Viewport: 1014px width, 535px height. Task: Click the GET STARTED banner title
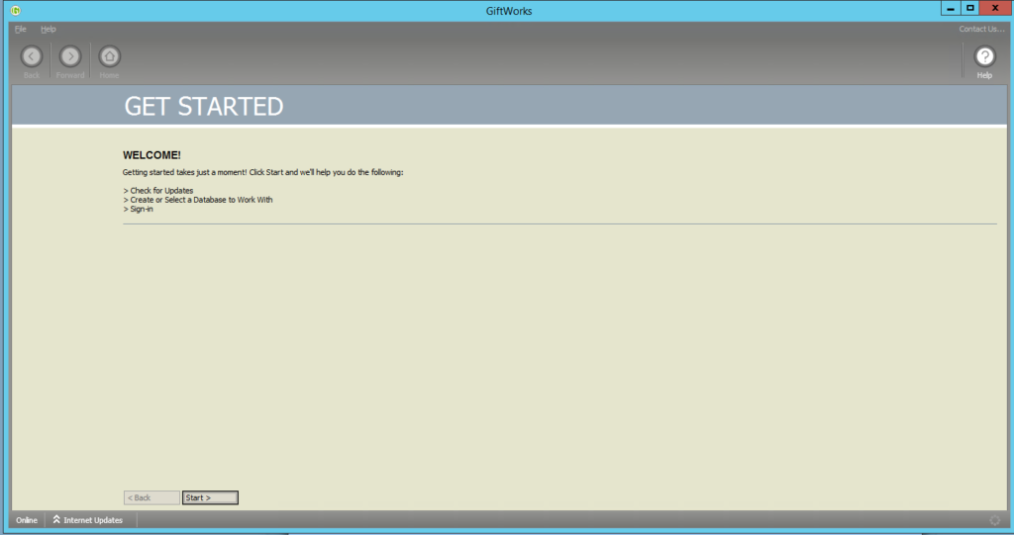point(204,107)
